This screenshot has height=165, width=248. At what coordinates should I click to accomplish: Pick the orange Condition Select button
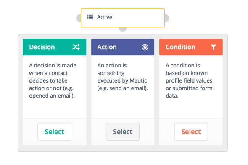(191, 132)
